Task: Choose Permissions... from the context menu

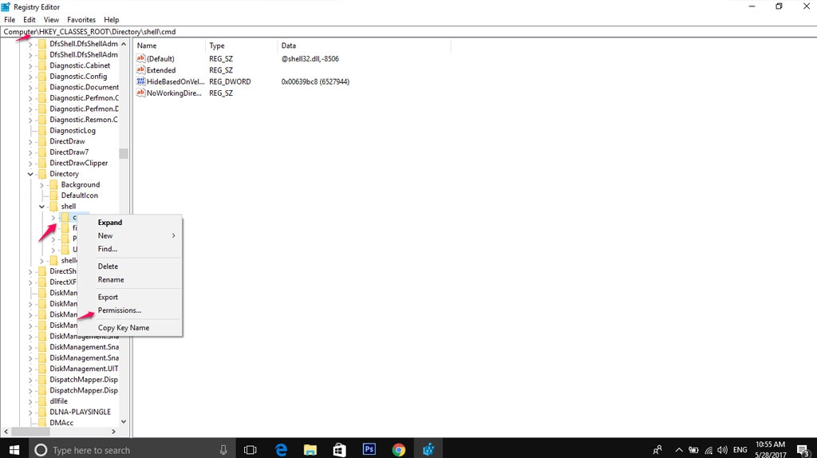Action: (x=120, y=310)
